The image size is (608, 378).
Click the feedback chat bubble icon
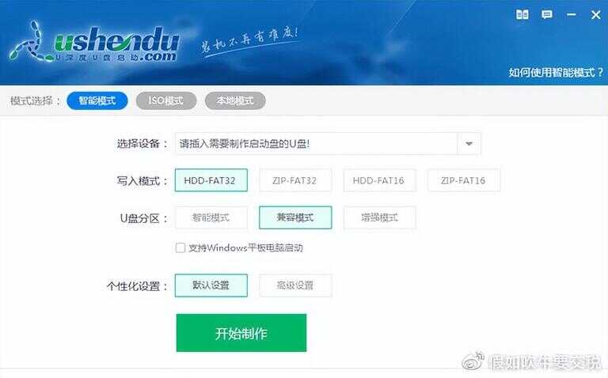[x=547, y=15]
